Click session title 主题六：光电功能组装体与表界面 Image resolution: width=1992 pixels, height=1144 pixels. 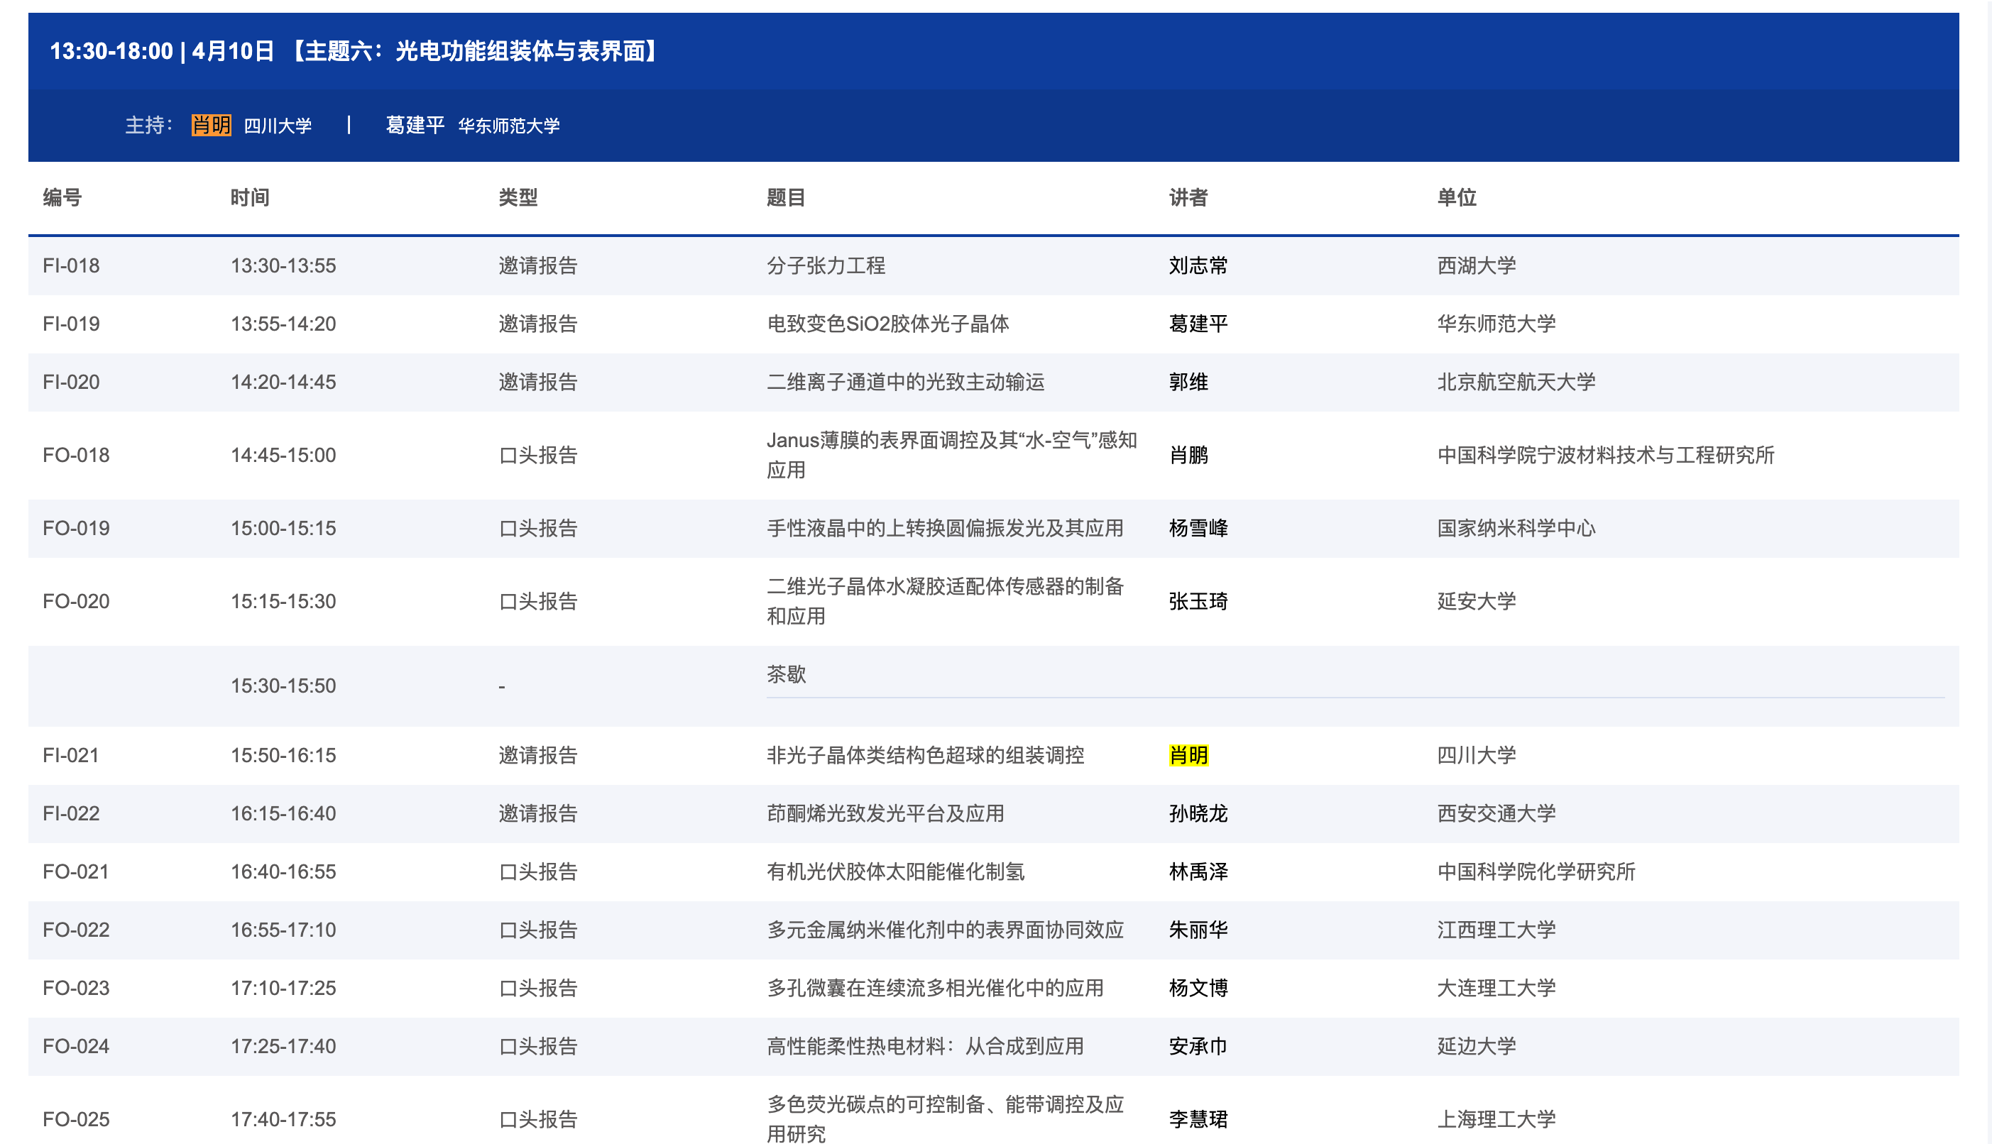pyautogui.click(x=476, y=51)
